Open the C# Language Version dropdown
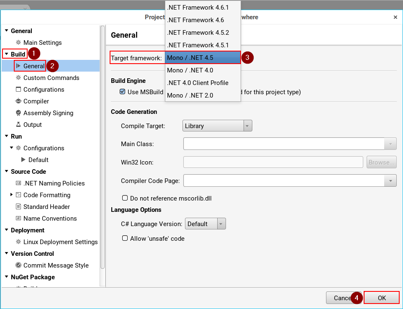The width and height of the screenshot is (403, 309). (205, 224)
